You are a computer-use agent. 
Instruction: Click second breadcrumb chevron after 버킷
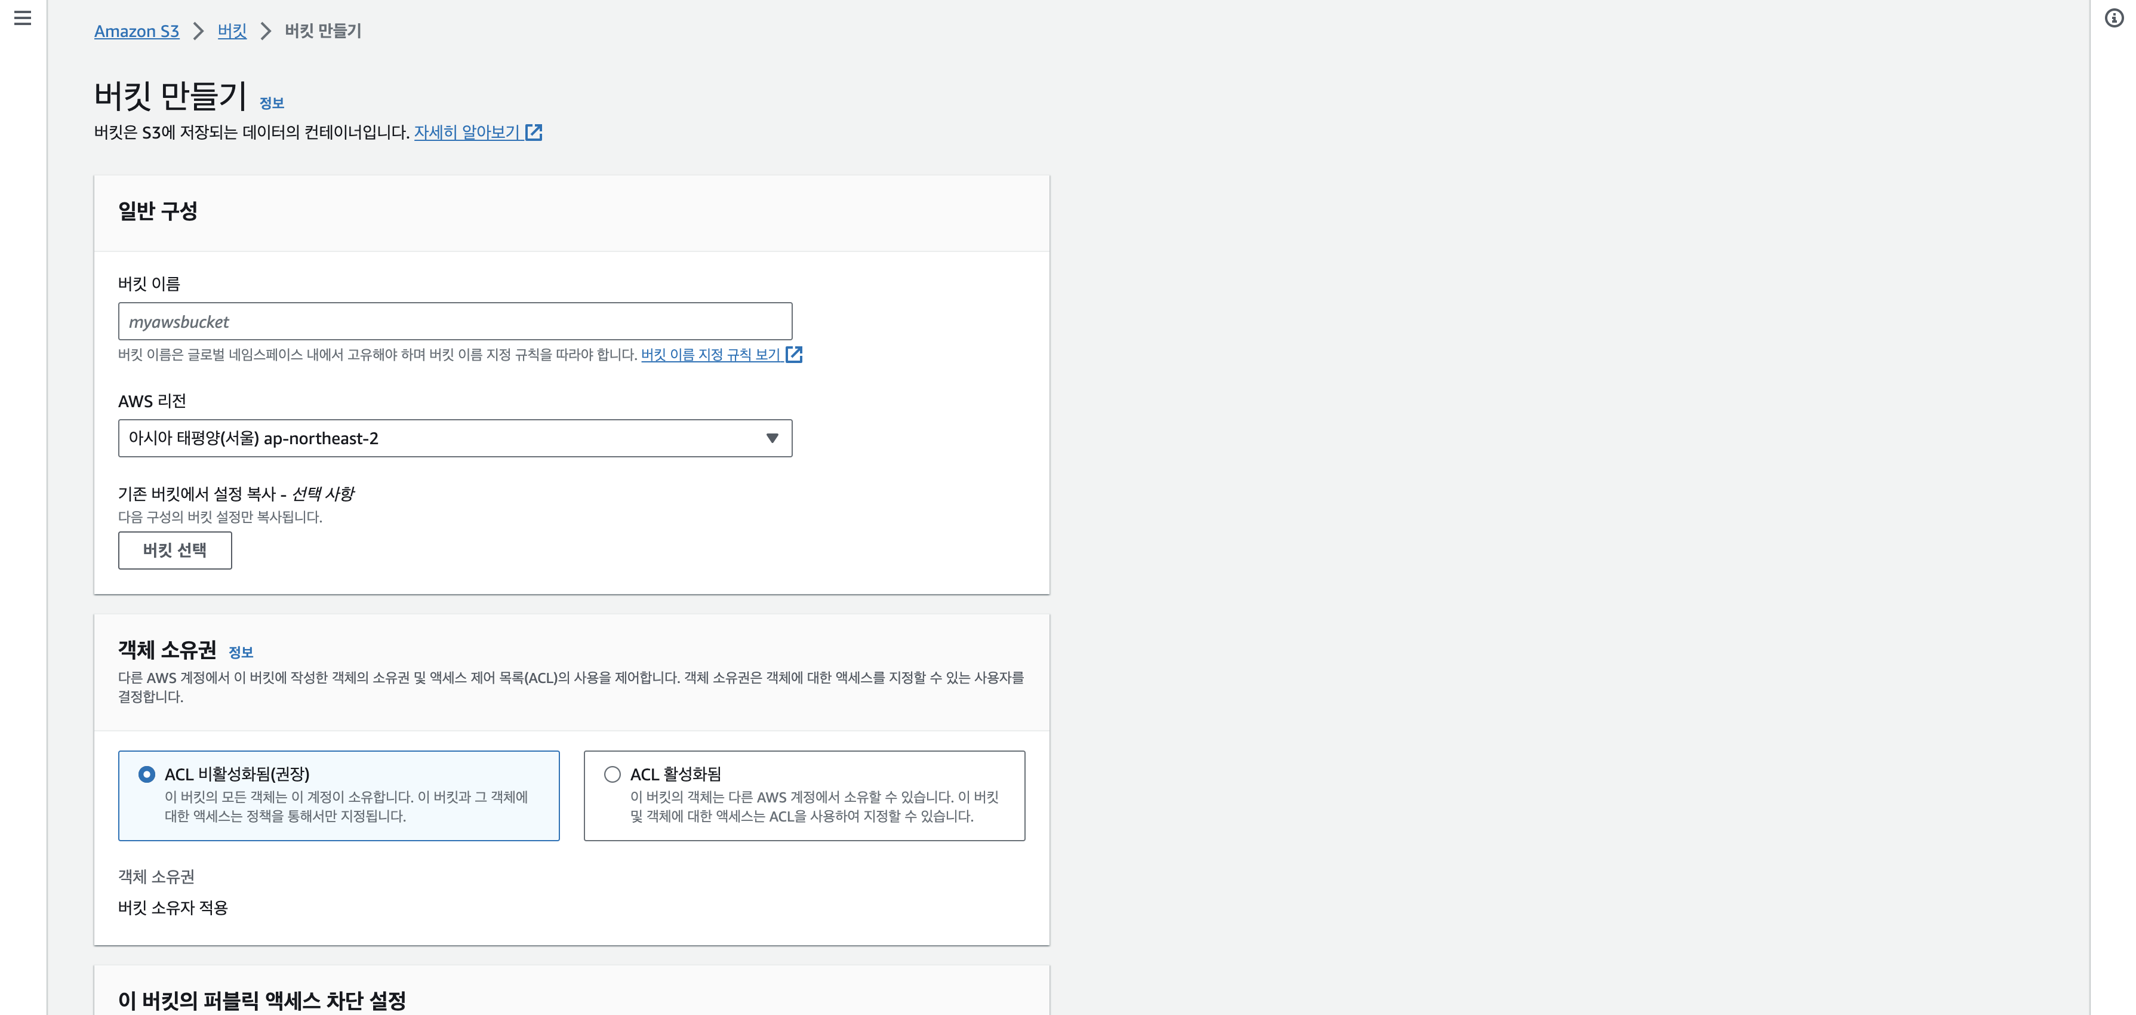[265, 32]
